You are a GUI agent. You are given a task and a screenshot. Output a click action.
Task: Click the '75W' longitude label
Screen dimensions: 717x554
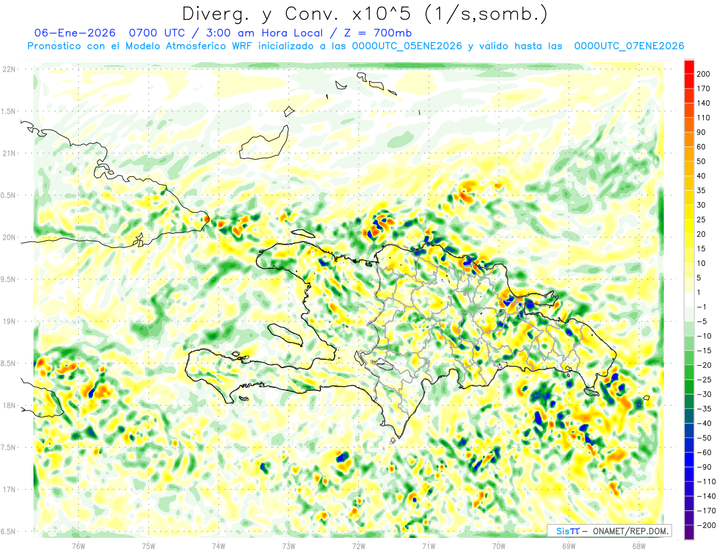149,546
